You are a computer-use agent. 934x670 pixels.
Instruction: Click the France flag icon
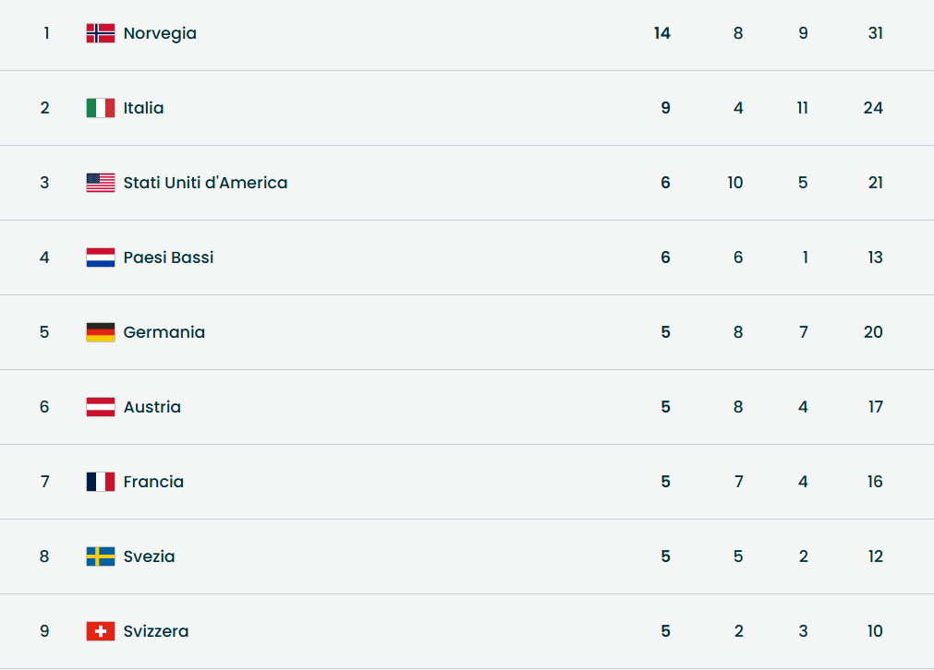(101, 482)
